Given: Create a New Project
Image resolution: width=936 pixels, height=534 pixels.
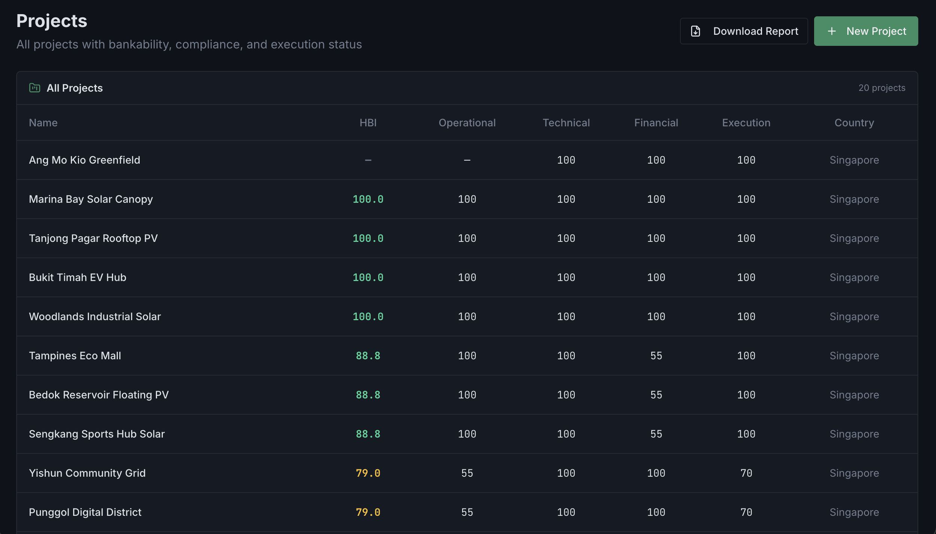Looking at the screenshot, I should coord(866,31).
